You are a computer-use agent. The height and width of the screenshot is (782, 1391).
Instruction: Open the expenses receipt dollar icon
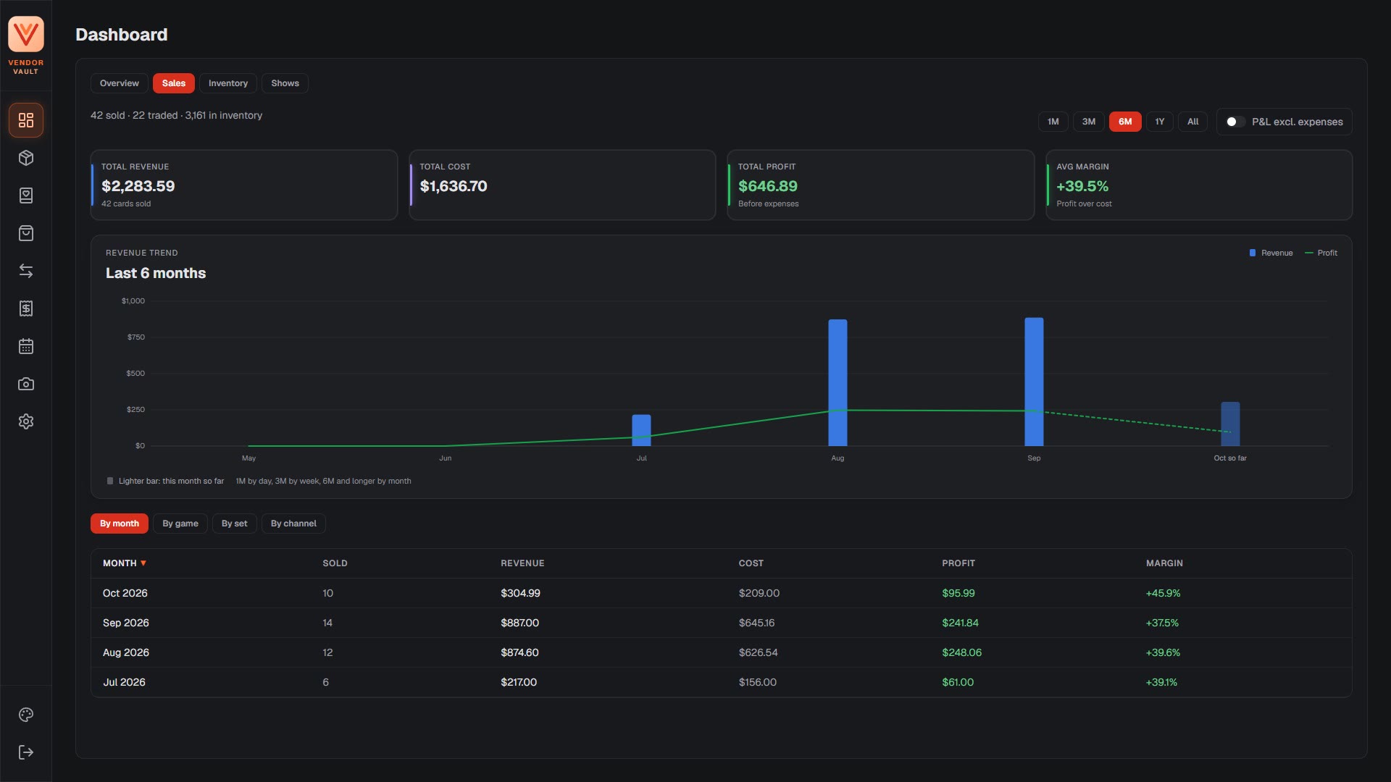(26, 308)
